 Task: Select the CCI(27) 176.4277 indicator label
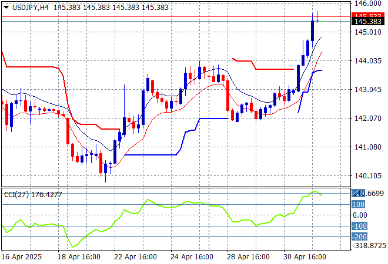point(33,195)
